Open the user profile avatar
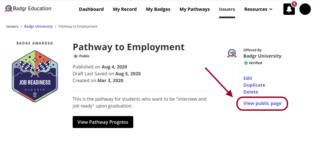314x142 pixels. click(x=305, y=9)
